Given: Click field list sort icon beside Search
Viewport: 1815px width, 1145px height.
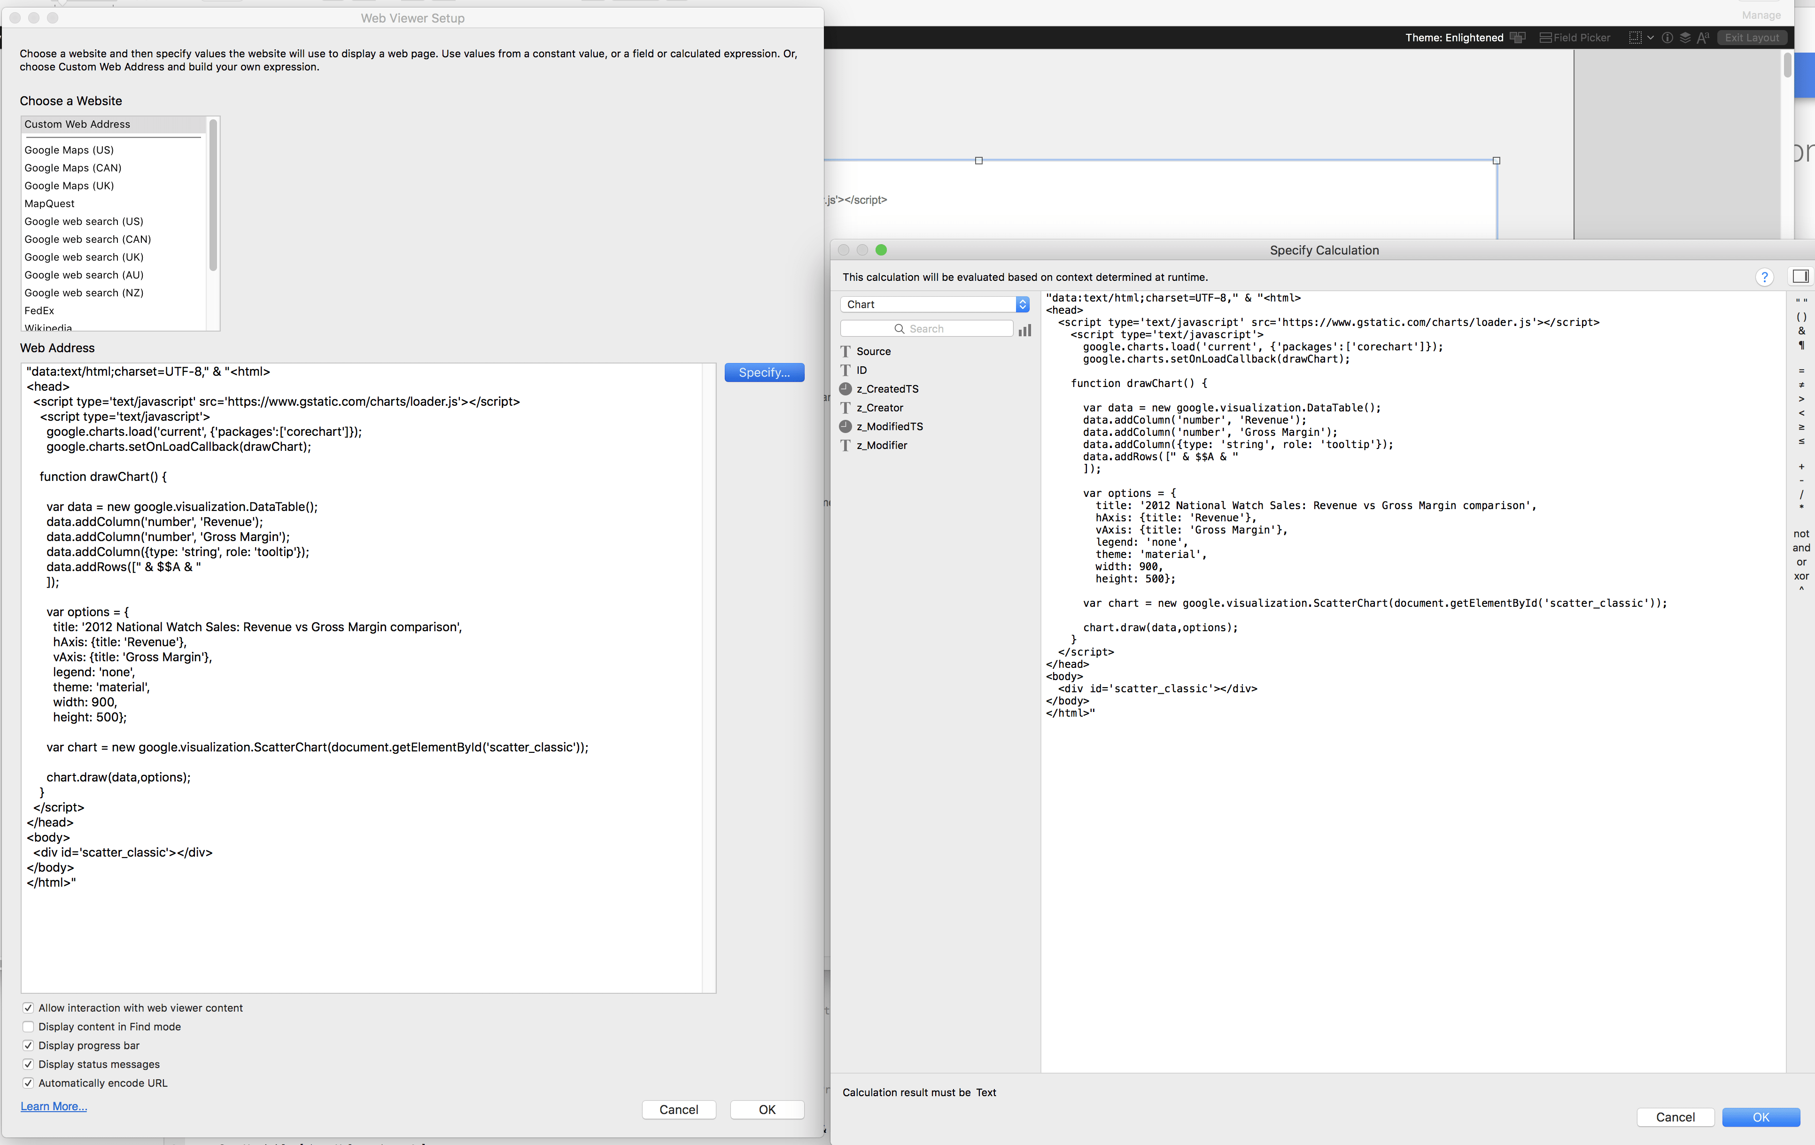Looking at the screenshot, I should click(1024, 329).
